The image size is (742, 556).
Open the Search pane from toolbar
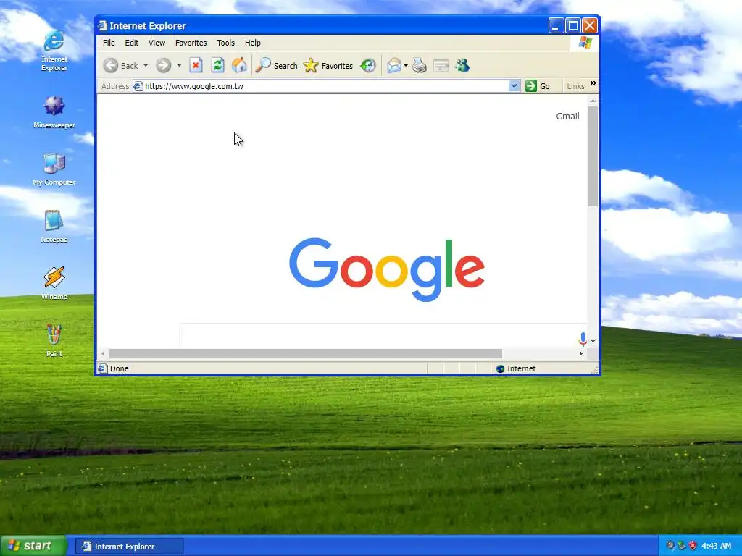pos(276,66)
